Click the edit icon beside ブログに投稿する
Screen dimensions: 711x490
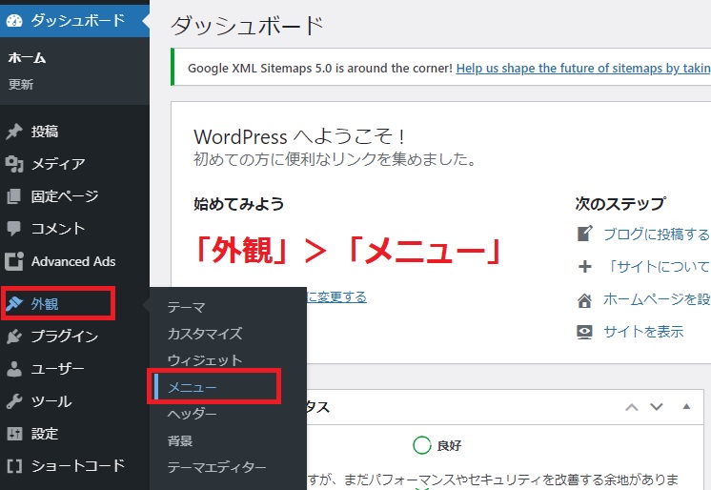[x=585, y=234]
